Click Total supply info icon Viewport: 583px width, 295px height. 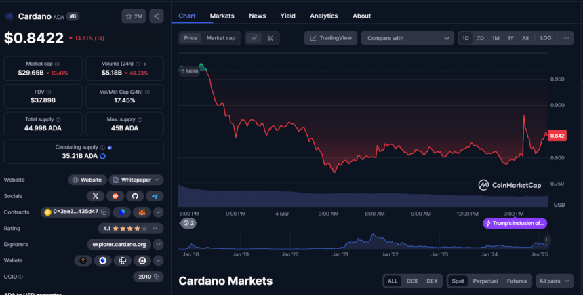58,120
